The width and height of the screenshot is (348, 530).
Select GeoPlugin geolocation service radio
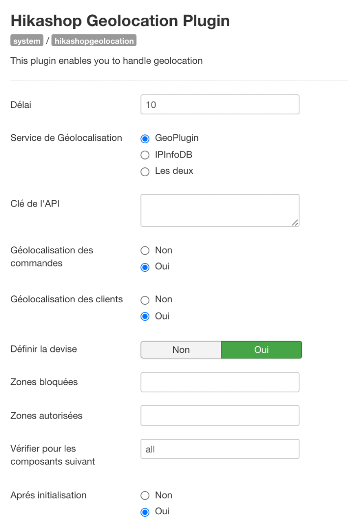(145, 138)
